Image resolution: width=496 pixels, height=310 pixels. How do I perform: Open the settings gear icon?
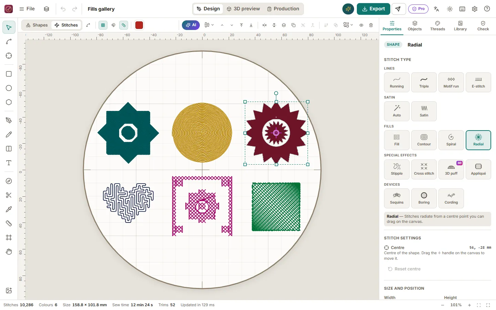(475, 9)
